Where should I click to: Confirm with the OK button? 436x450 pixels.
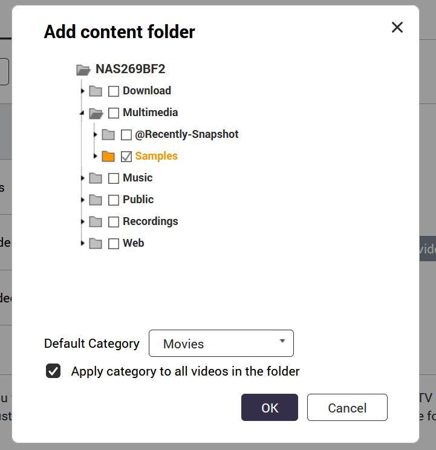tap(270, 408)
